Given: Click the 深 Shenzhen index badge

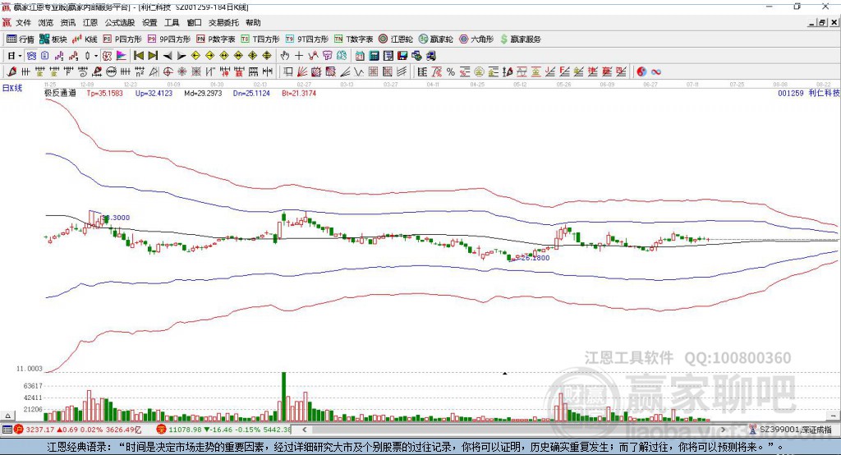Looking at the screenshot, I should (x=162, y=430).
